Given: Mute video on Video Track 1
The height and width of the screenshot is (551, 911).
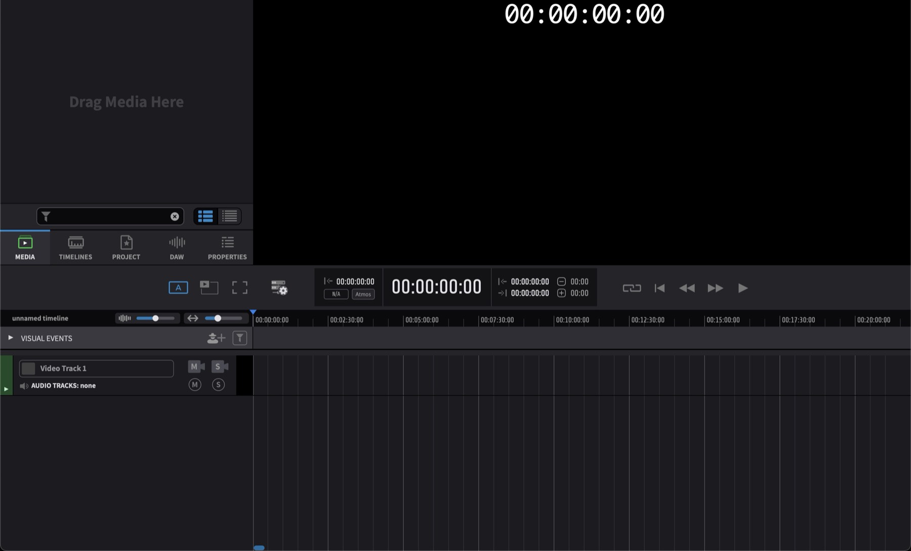Looking at the screenshot, I should tap(196, 366).
